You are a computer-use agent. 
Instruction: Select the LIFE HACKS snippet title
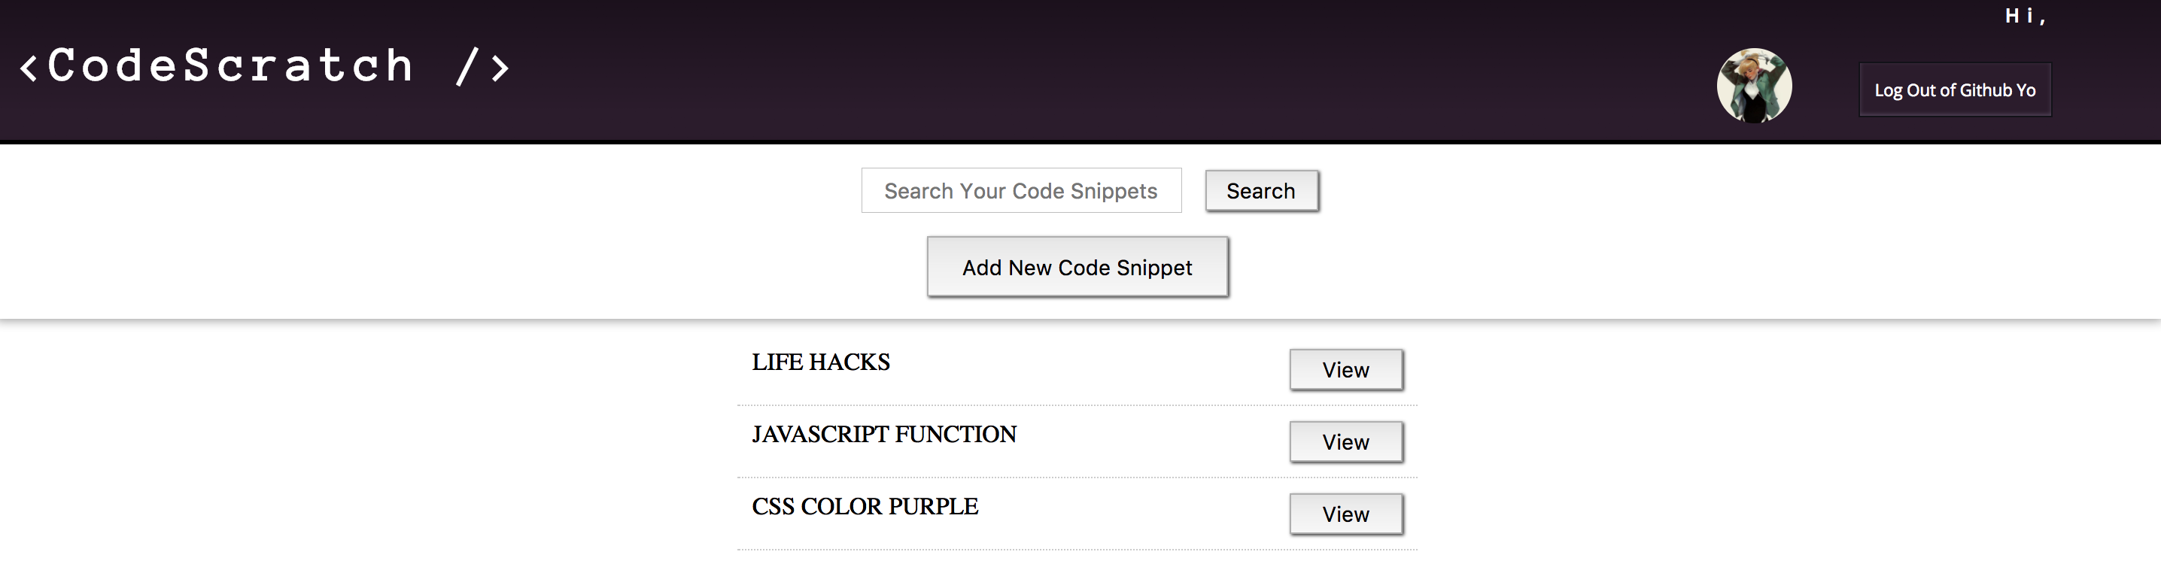pyautogui.click(x=820, y=362)
